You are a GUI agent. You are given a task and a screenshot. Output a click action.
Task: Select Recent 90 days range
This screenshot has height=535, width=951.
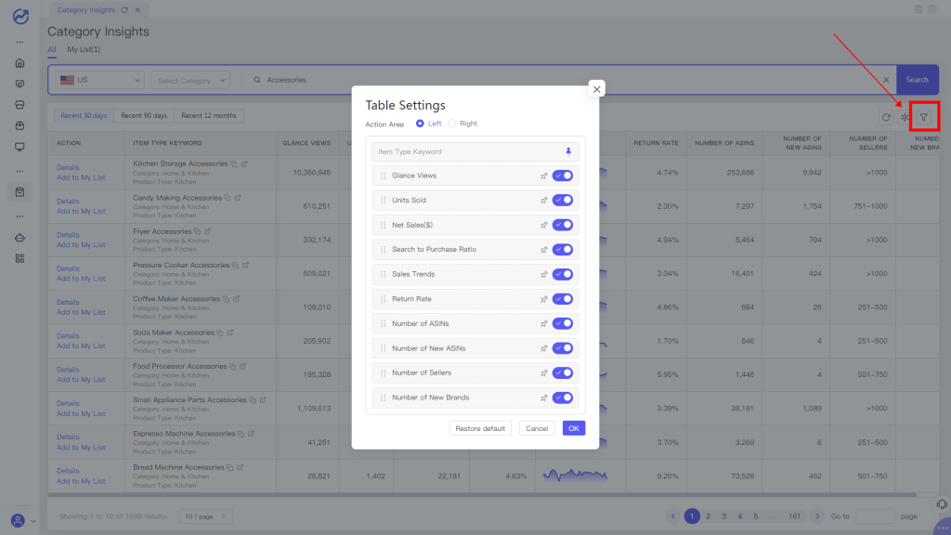(x=144, y=116)
